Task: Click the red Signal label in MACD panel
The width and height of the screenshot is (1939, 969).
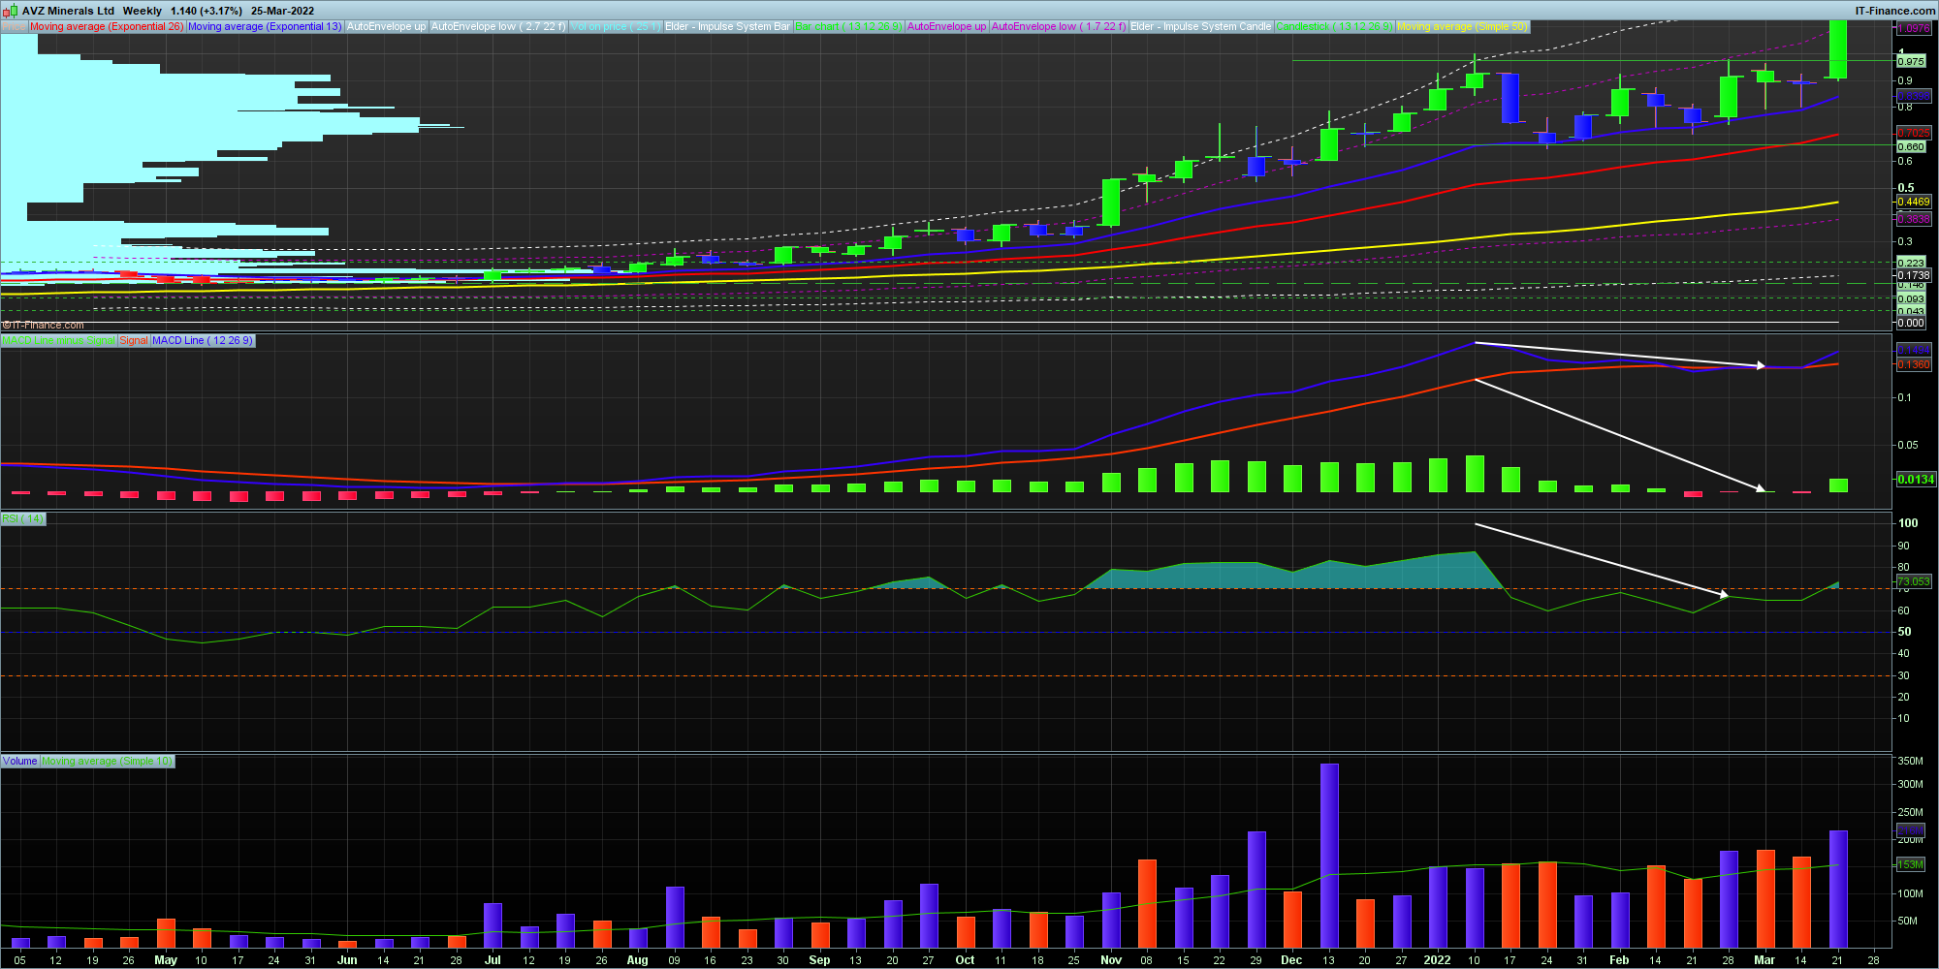Action: pos(134,340)
